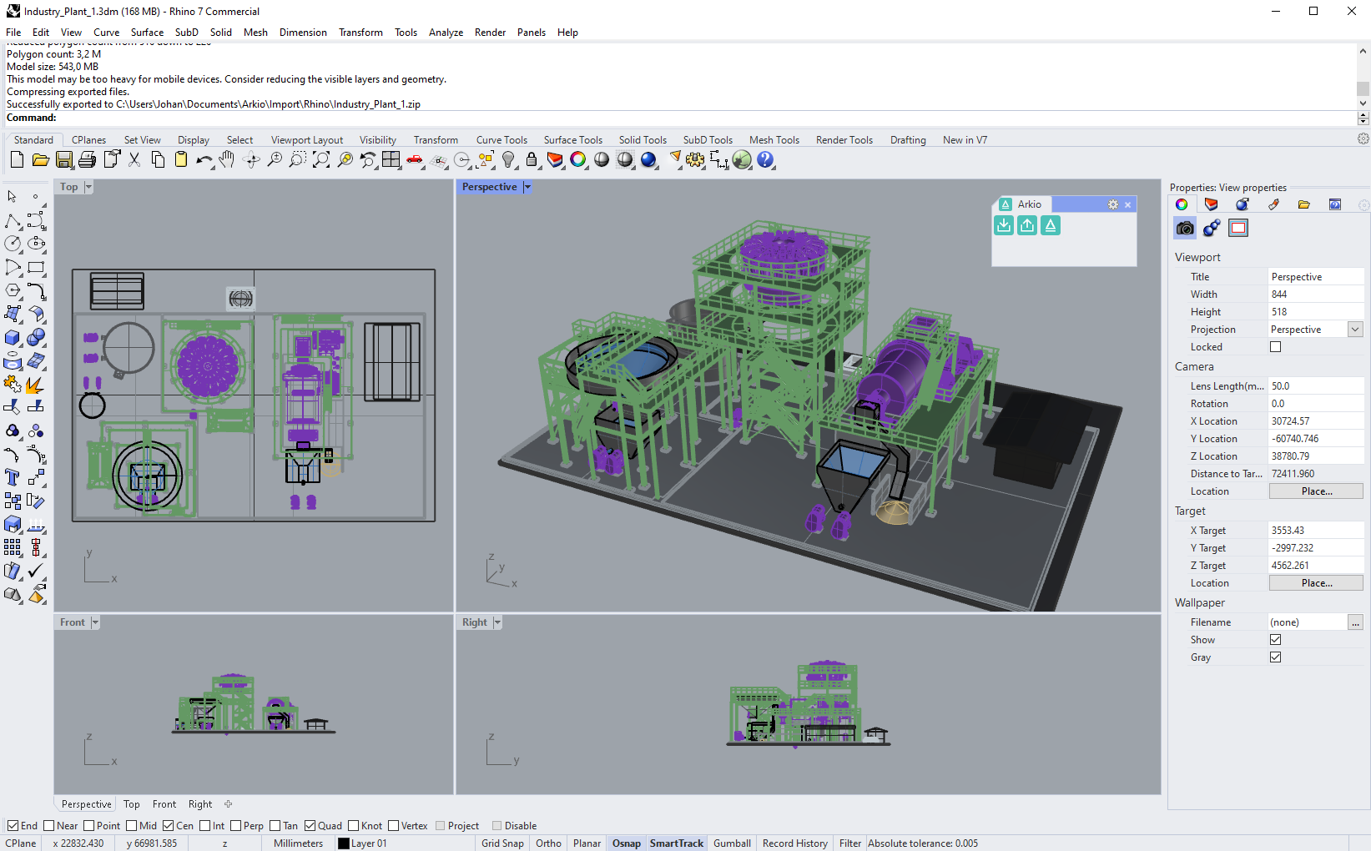
Task: Click the wallpaper Filename browse button
Action: click(1356, 622)
